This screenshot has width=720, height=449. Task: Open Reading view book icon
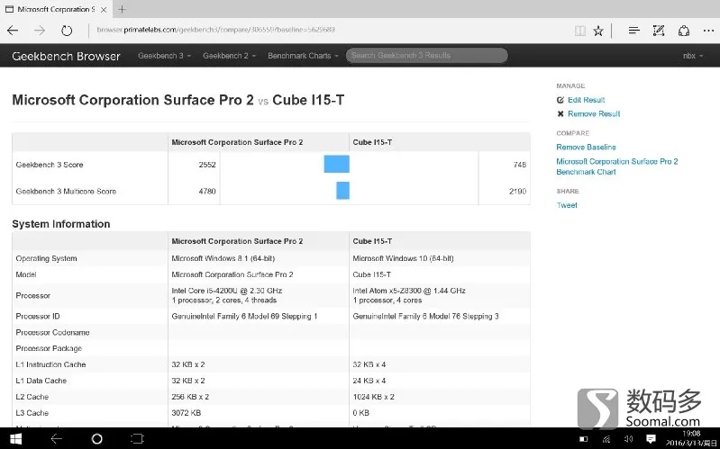pyautogui.click(x=580, y=31)
